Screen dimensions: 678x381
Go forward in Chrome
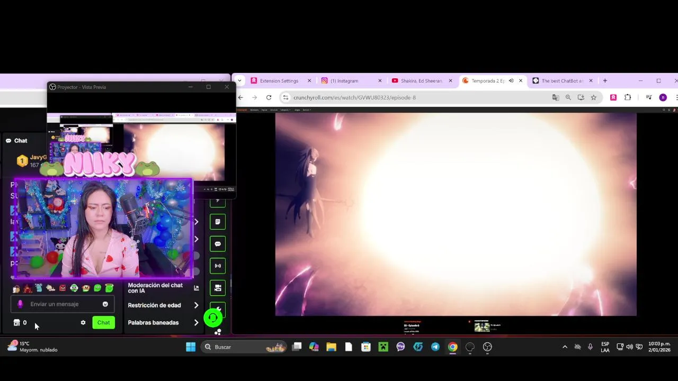pos(254,97)
